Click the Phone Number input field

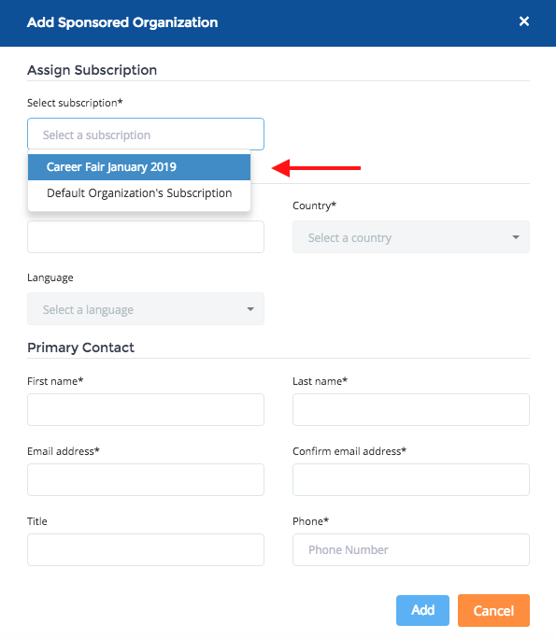pos(411,549)
